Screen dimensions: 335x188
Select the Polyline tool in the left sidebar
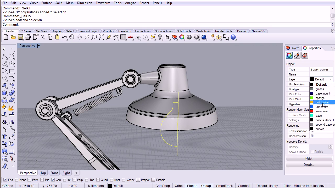pos(4,56)
